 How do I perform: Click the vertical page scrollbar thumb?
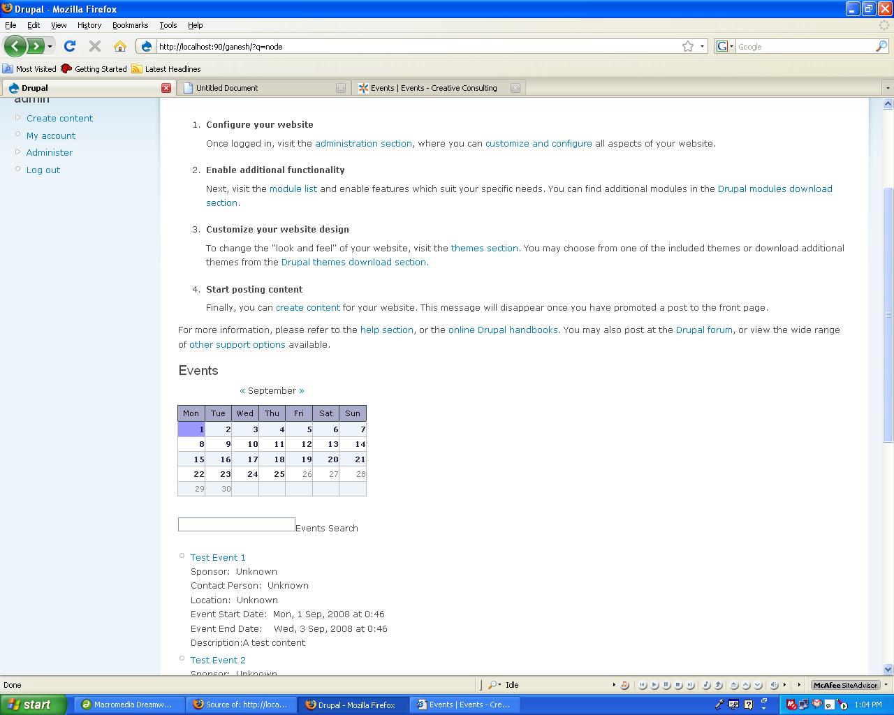(888, 314)
